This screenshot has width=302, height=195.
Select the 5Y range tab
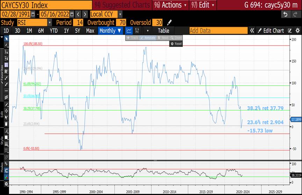pyautogui.click(x=78, y=31)
